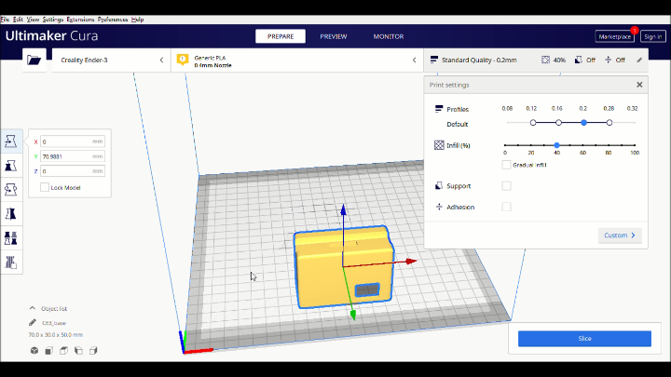Click the pencil icon in print settings bar
This screenshot has width=671, height=377.
coord(639,60)
